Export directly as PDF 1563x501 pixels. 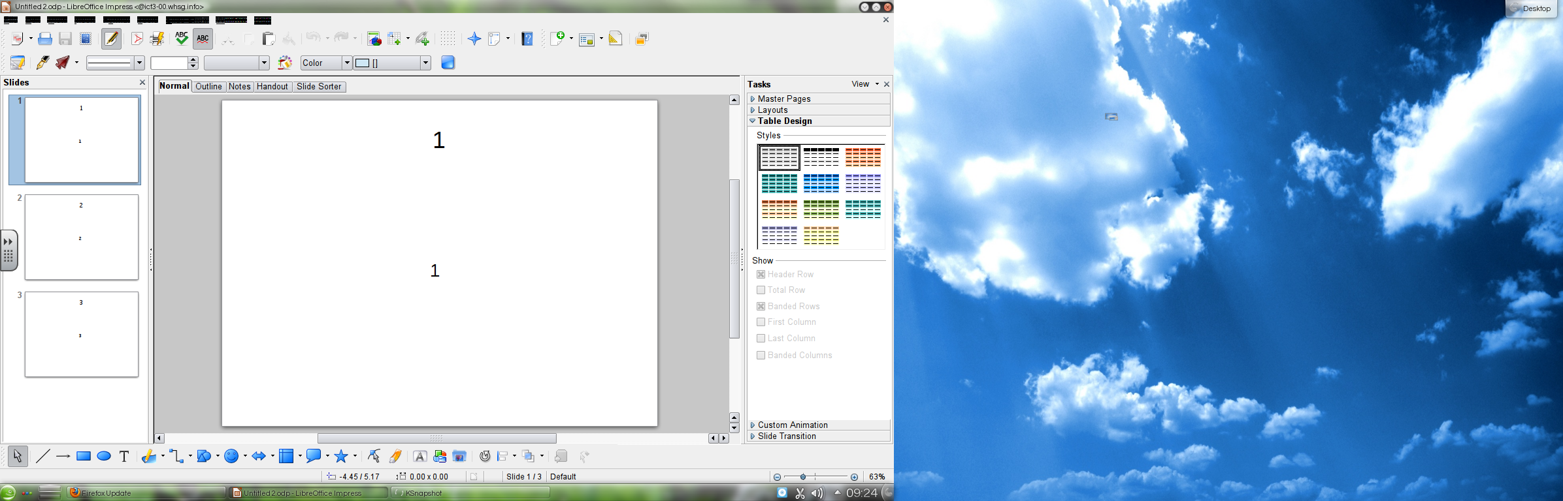point(137,39)
